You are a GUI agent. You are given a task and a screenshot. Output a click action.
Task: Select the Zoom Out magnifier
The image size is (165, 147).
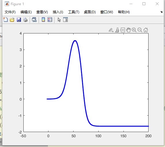[140, 30]
